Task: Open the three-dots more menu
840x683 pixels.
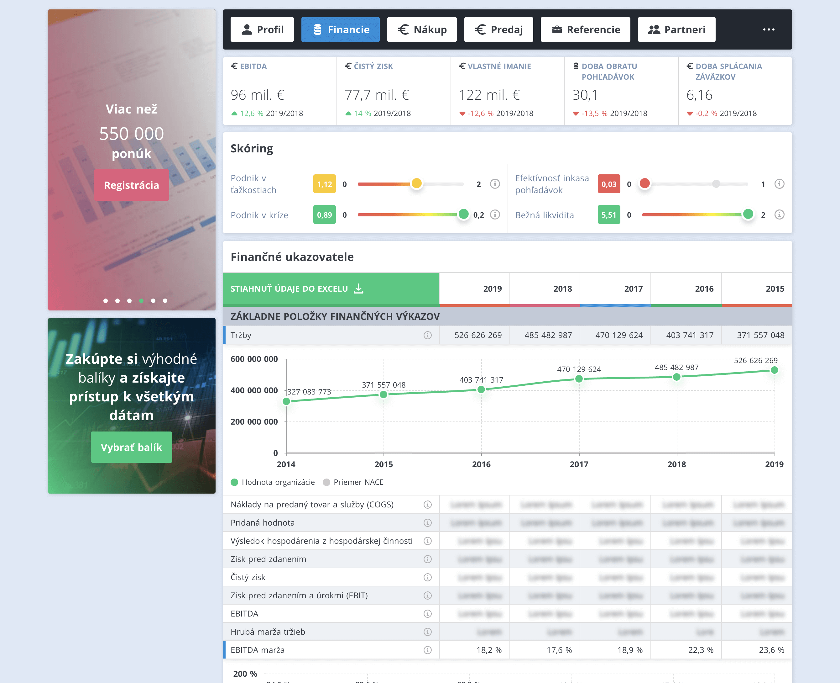Action: [x=769, y=29]
